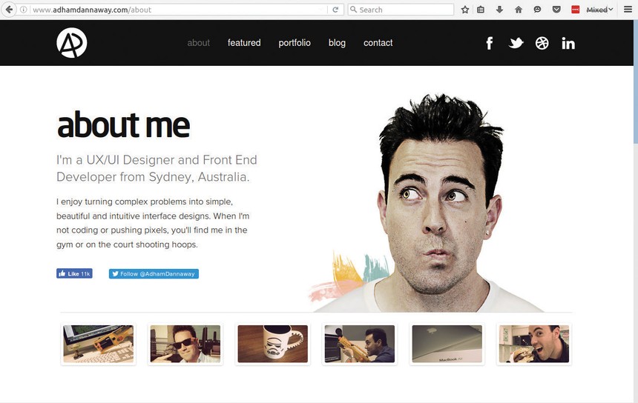Open the LinkedIn icon link
Image resolution: width=638 pixels, height=403 pixels.
(568, 43)
